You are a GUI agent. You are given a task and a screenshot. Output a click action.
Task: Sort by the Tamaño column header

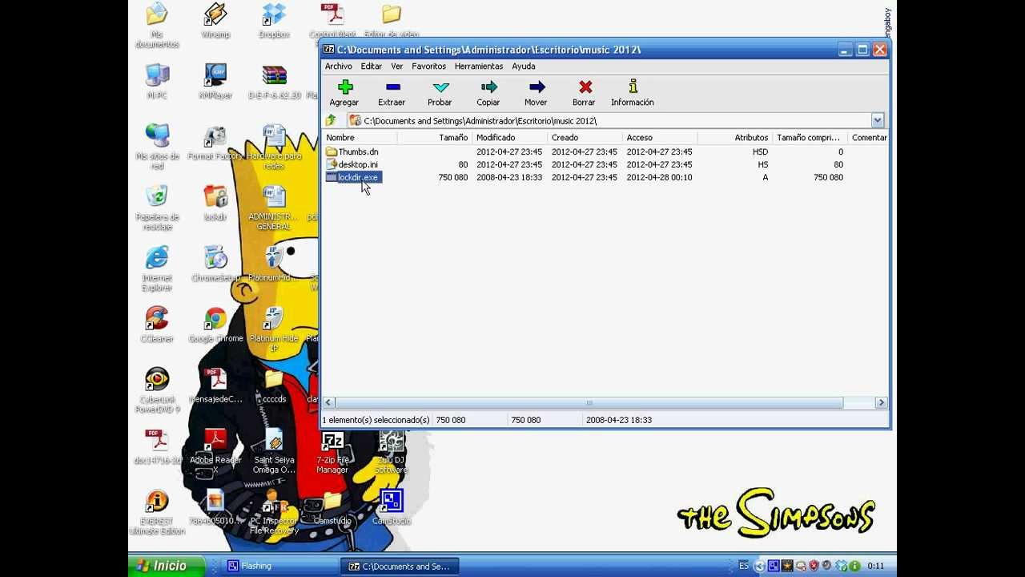(x=434, y=138)
